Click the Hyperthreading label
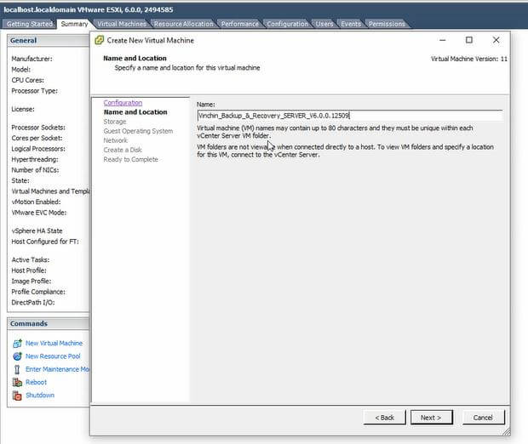This screenshot has width=528, height=444. [35, 159]
